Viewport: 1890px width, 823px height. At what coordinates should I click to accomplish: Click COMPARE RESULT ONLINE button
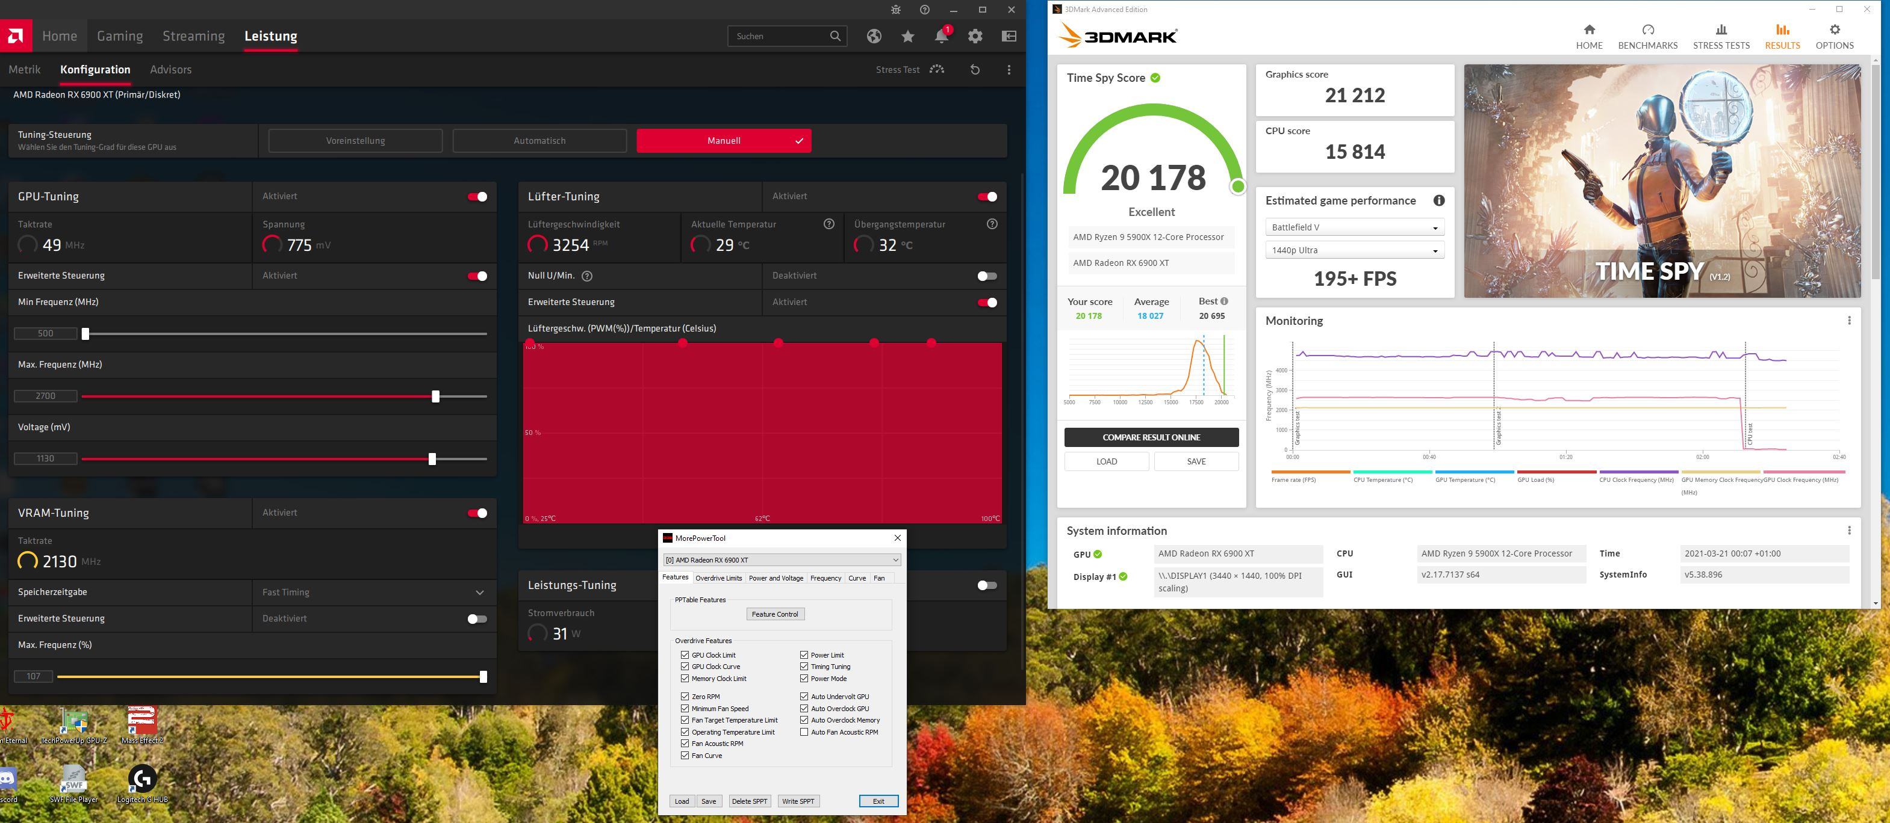[1151, 437]
